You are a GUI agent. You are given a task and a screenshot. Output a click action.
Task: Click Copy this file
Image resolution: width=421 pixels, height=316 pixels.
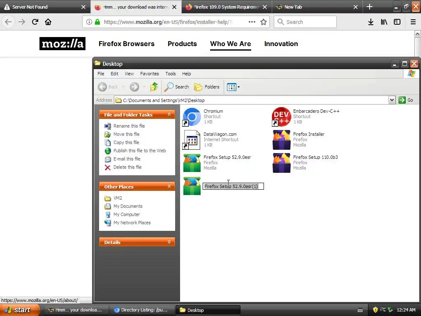[126, 142]
